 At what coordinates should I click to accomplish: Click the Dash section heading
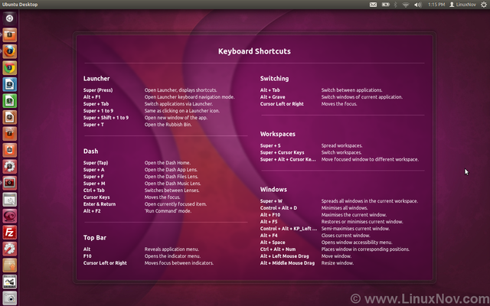[x=90, y=151]
